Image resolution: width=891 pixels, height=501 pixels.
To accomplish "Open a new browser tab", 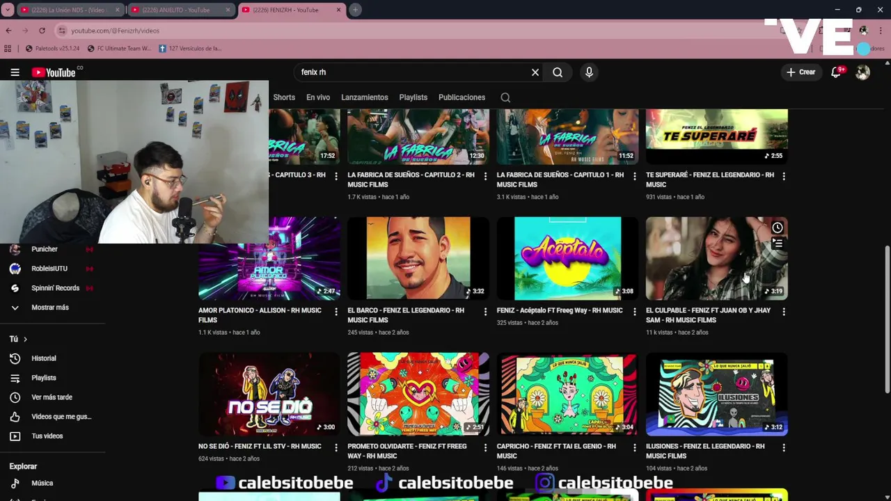I will [x=355, y=10].
